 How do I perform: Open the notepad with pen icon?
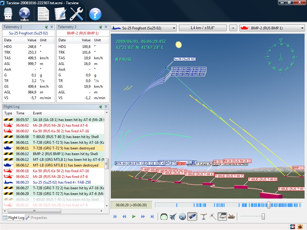pyautogui.click(x=60, y=14)
